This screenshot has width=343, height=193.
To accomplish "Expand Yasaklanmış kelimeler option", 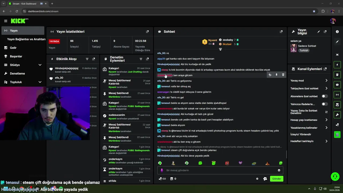I will (326, 128).
